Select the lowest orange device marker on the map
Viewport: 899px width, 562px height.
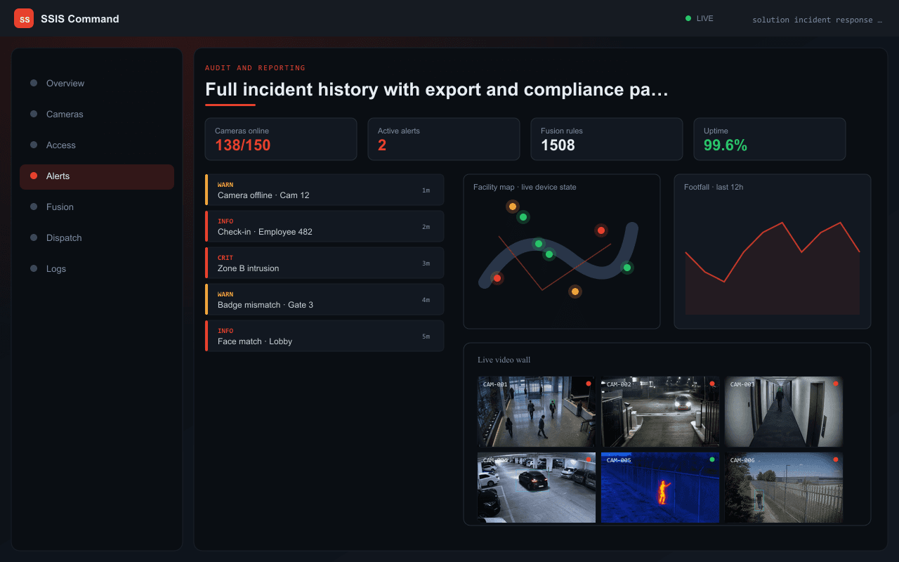[x=575, y=292]
